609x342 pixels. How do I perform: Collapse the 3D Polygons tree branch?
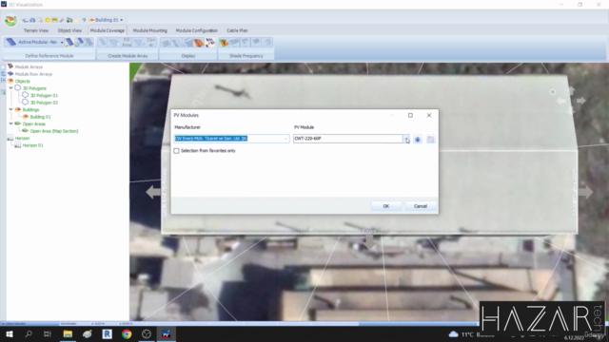pos(10,88)
